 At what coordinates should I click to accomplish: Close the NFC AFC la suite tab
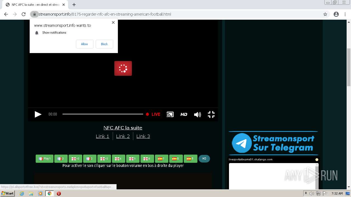point(64,5)
